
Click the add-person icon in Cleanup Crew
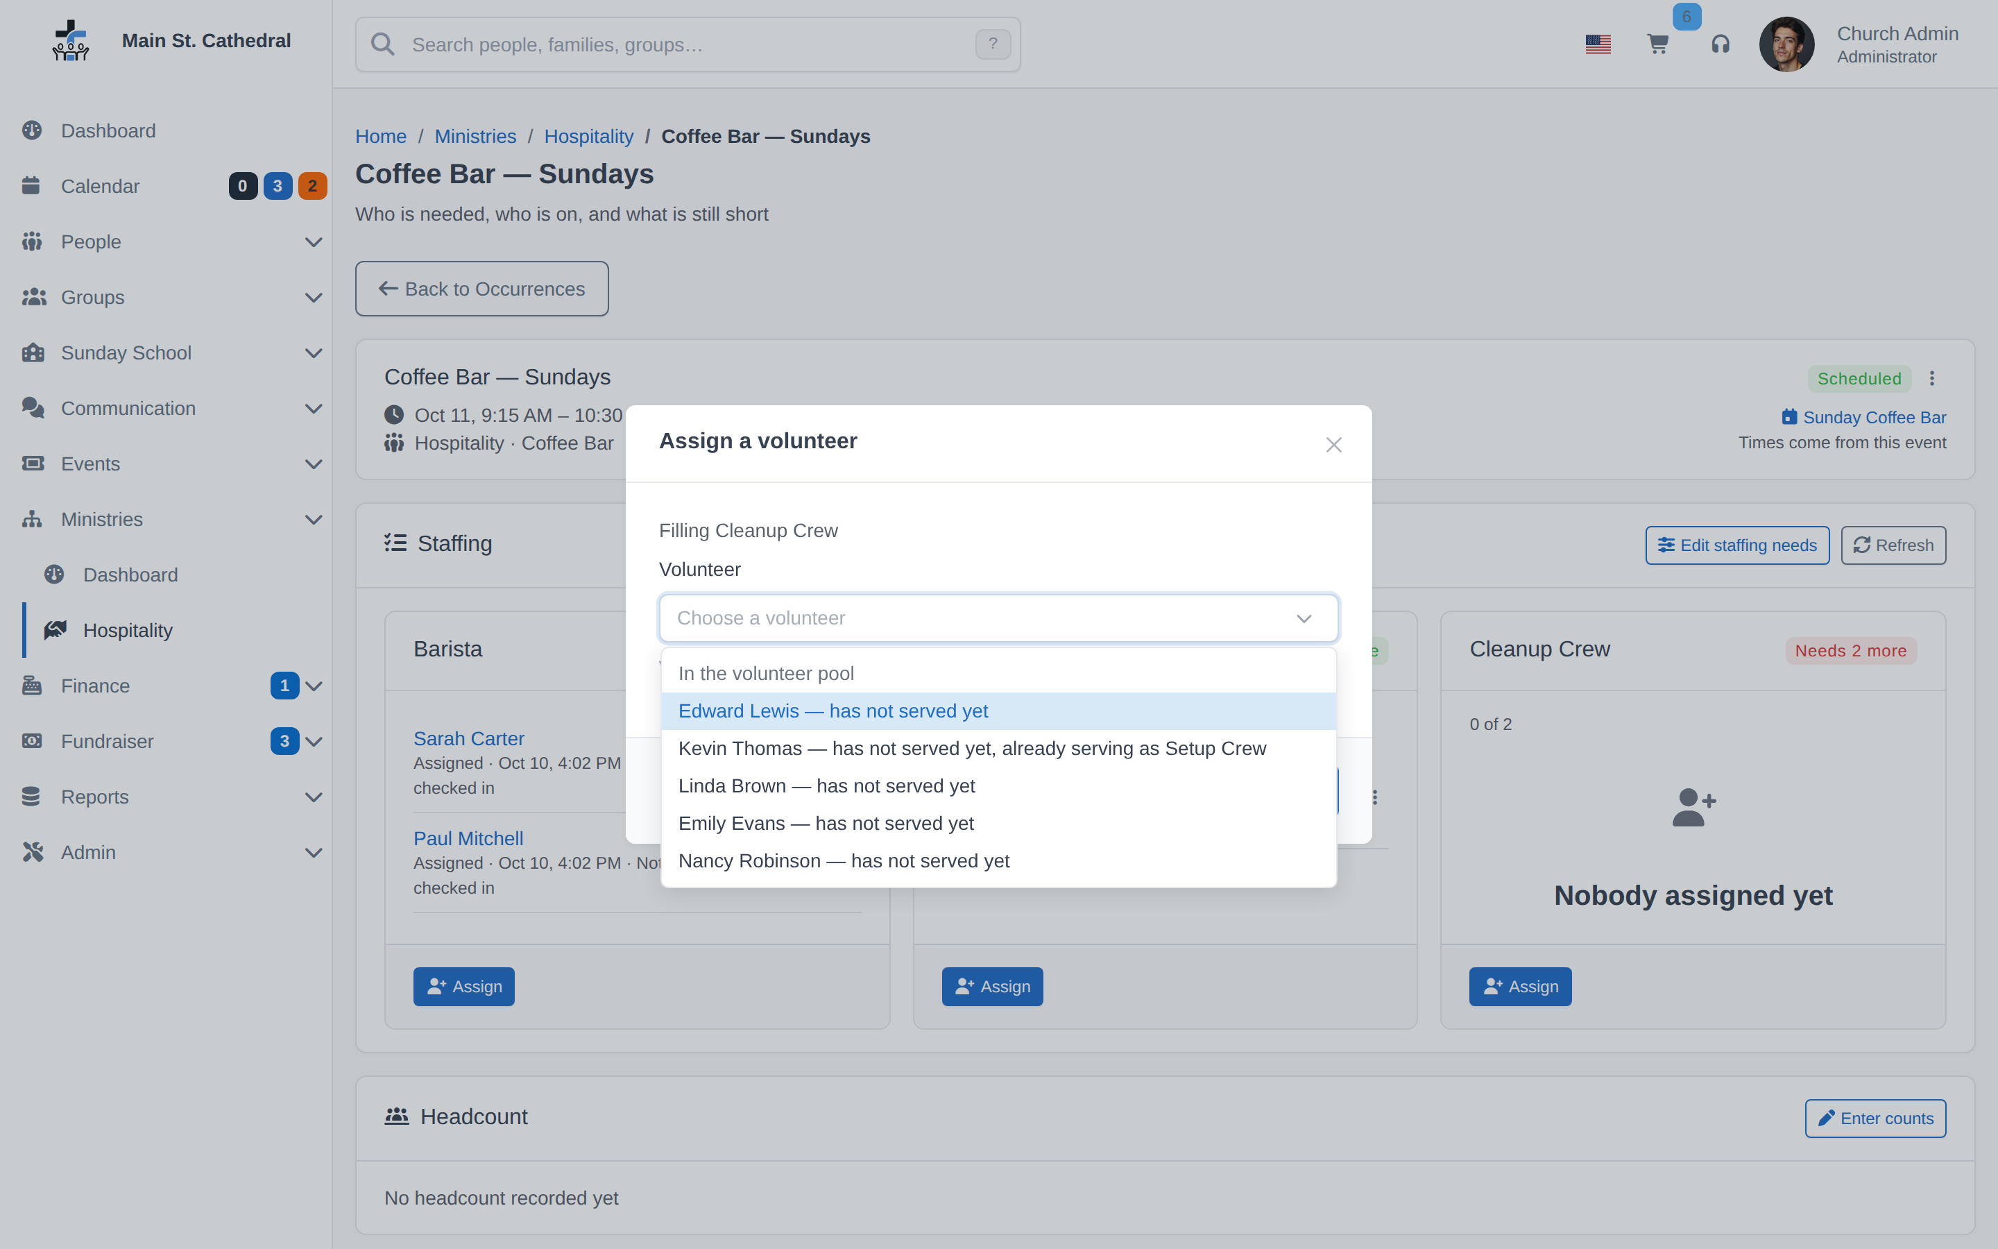tap(1693, 807)
